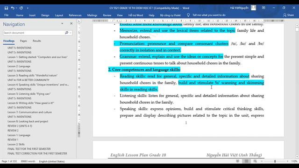Open the Review ribbon tab
Screen dimensions: 299x168
coord(107,15)
